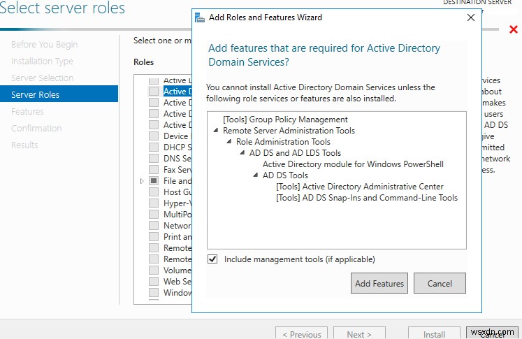522x339 pixels.
Task: Expand the File and Storage Services role
Action: [142, 181]
